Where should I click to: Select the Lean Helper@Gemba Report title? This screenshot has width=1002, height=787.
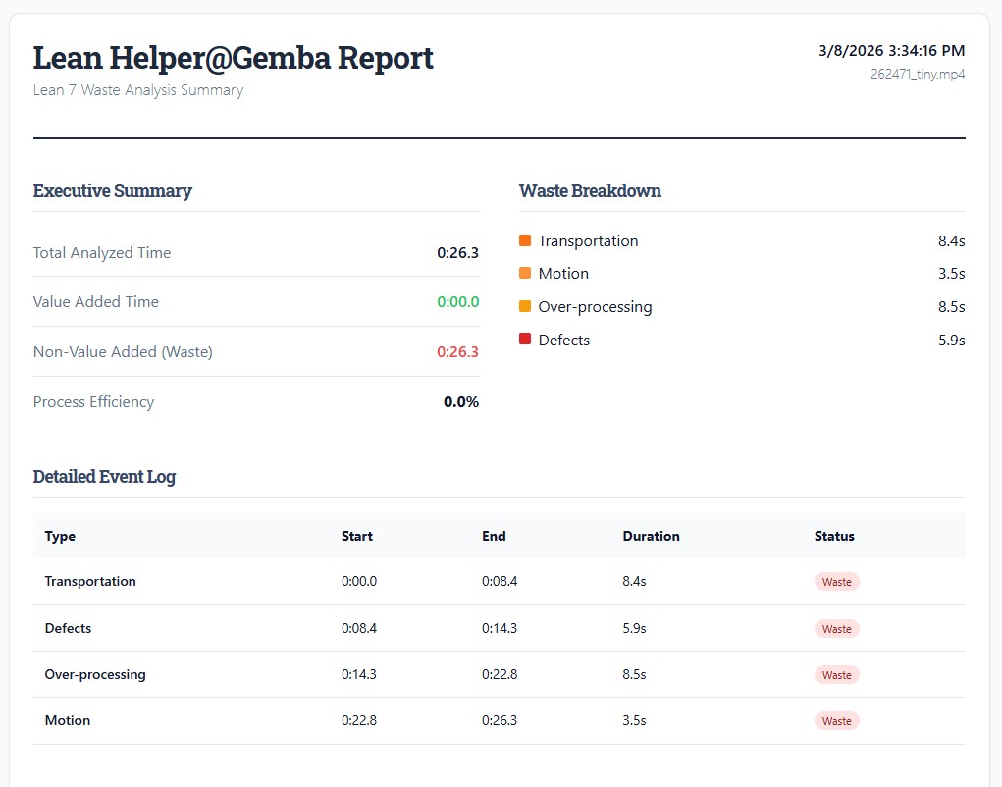pos(234,58)
